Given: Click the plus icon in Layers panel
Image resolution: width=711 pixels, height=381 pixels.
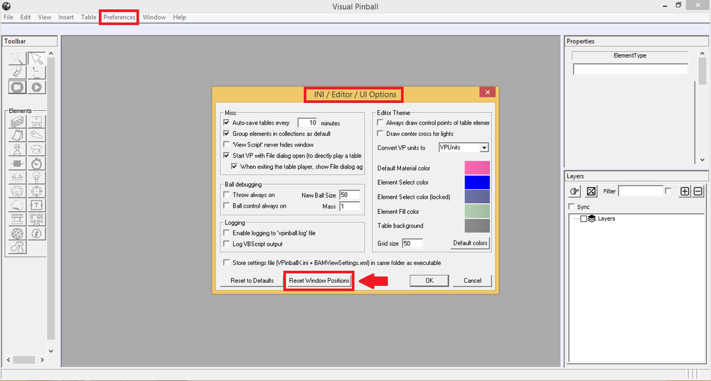Looking at the screenshot, I should (685, 191).
